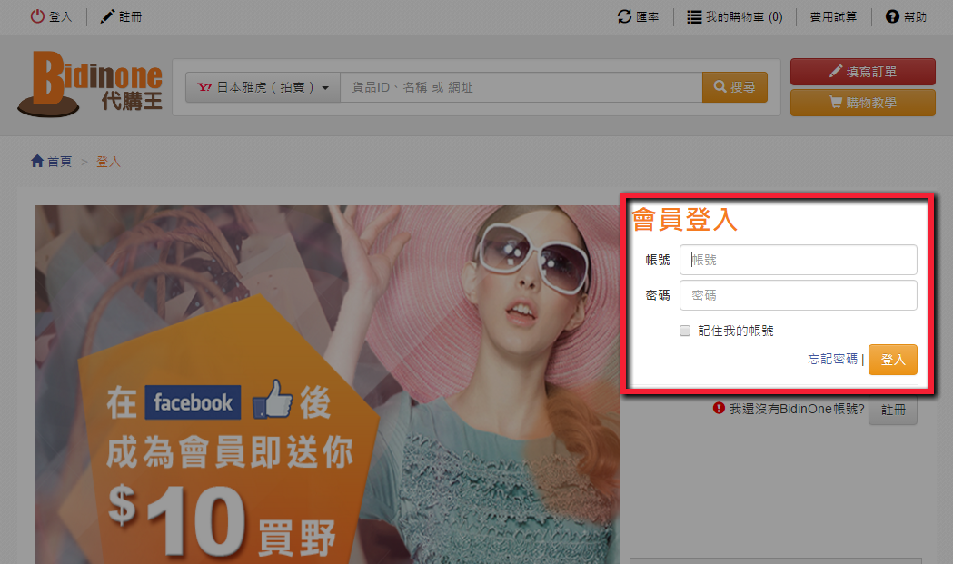Click the 我還沒有BidinOne帳號? text
This screenshot has width=953, height=564.
(797, 409)
